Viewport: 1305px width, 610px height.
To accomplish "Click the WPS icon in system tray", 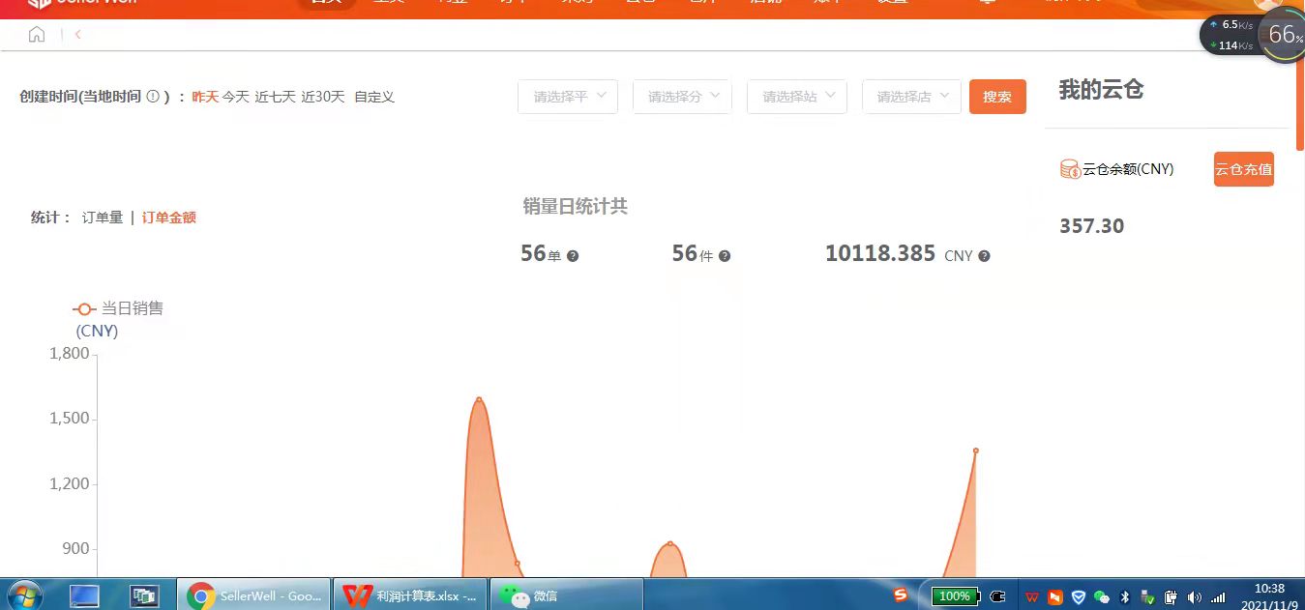I will pos(1032,597).
